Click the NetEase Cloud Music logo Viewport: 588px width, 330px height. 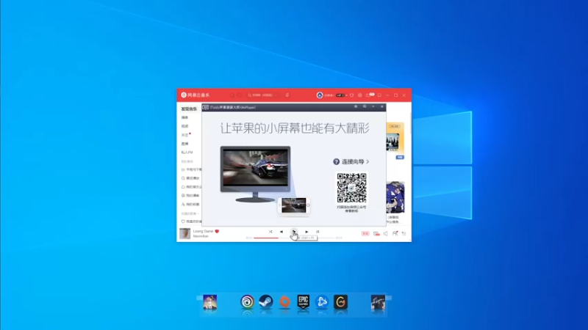(x=196, y=95)
